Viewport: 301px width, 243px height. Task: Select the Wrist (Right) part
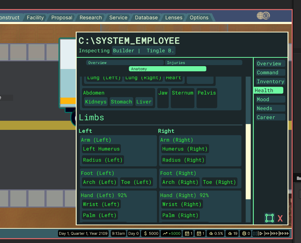pos(182,204)
